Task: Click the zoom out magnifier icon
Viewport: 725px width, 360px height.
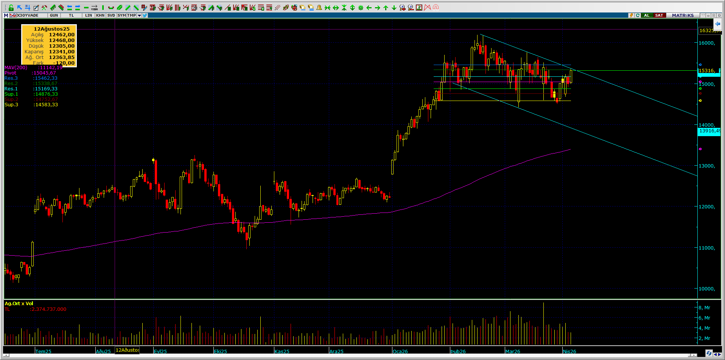Action: pos(411,8)
